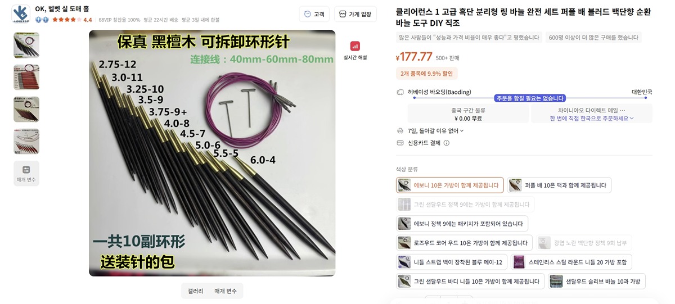This screenshot has height=304, width=675.
Task: Open the 가게 입장 store button
Action: [355, 14]
